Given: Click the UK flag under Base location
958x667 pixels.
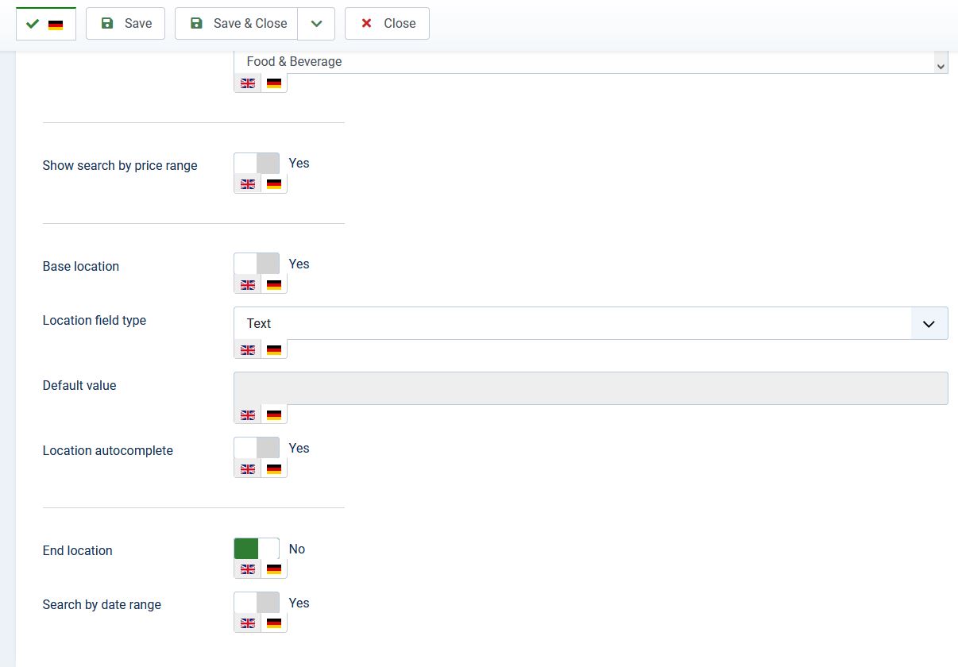Looking at the screenshot, I should pos(248,285).
